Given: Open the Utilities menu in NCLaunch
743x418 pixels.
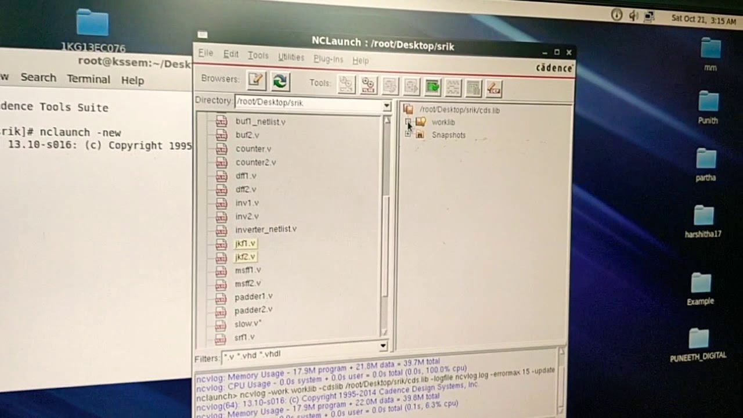Looking at the screenshot, I should point(291,57).
